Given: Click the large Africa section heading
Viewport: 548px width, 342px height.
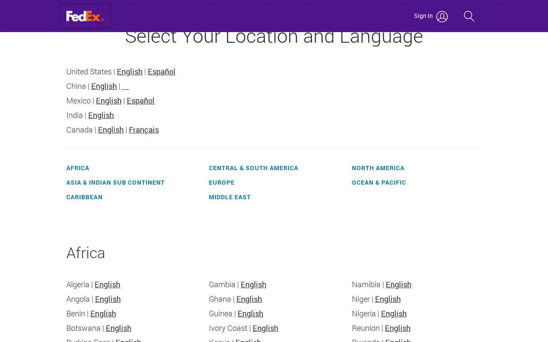Looking at the screenshot, I should pos(86,253).
